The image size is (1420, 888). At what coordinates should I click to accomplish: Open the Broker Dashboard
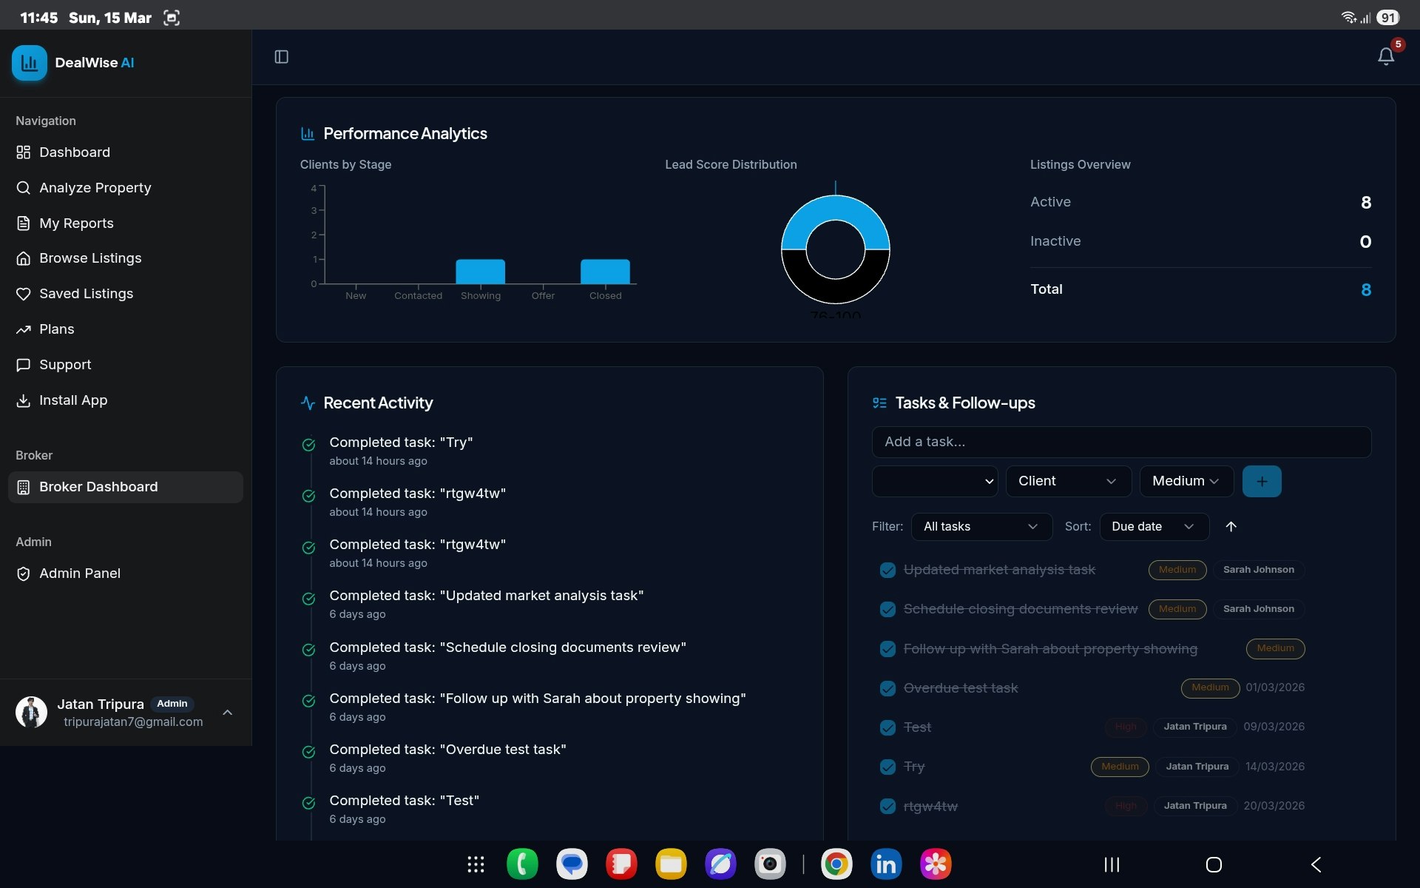click(x=98, y=487)
